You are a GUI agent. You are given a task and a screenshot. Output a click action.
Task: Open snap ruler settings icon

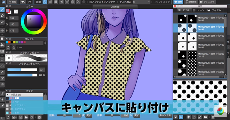tap(84, 2)
